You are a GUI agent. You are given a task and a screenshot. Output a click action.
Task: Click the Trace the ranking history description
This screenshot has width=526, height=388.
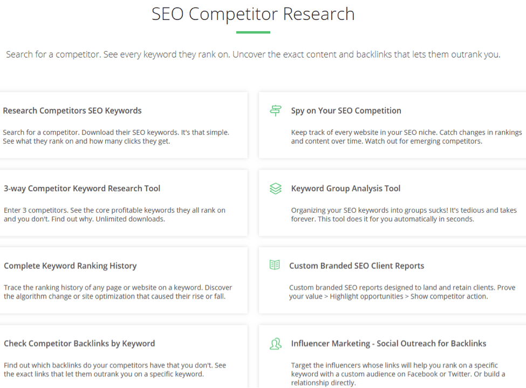(x=118, y=292)
